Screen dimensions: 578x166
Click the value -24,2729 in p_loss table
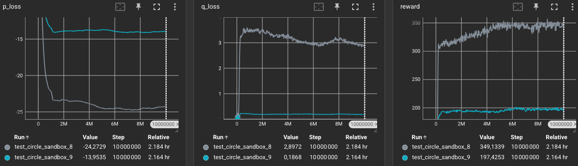click(94, 147)
